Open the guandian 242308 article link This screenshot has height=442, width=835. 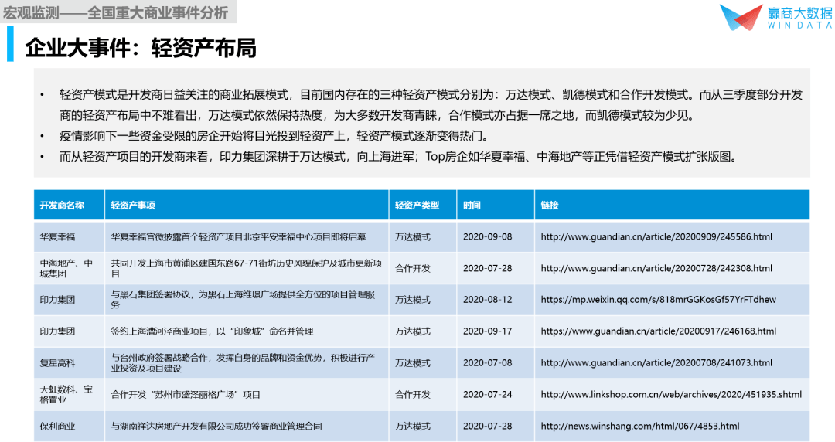click(x=656, y=268)
